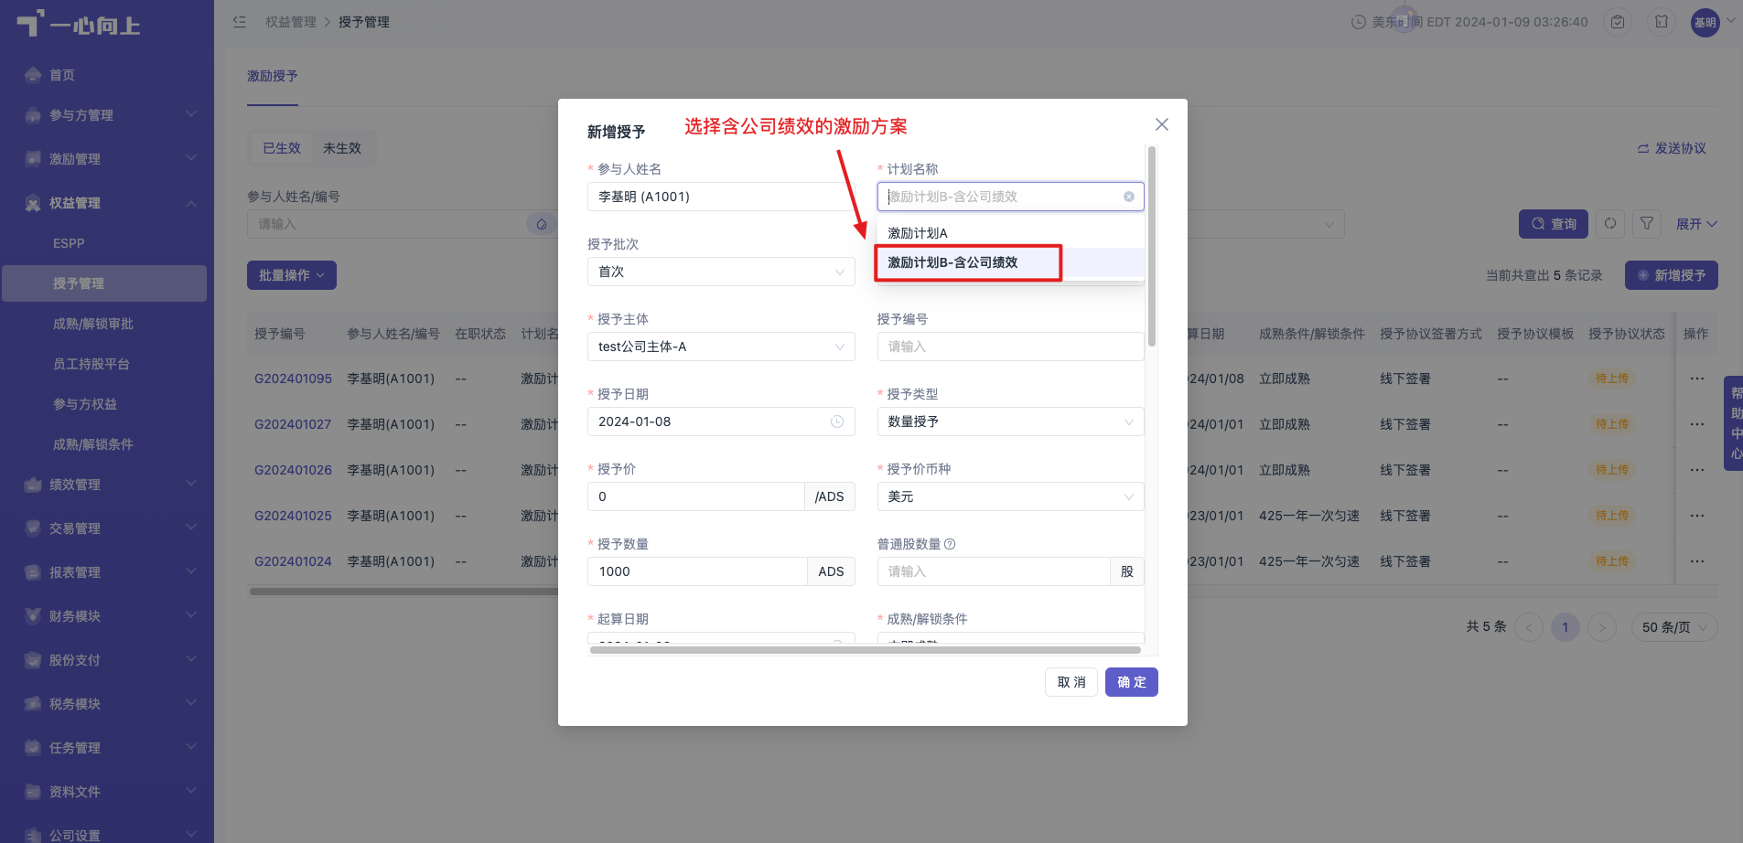This screenshot has width=1743, height=843.
Task: Go to the next page arrow
Action: coord(1602,627)
